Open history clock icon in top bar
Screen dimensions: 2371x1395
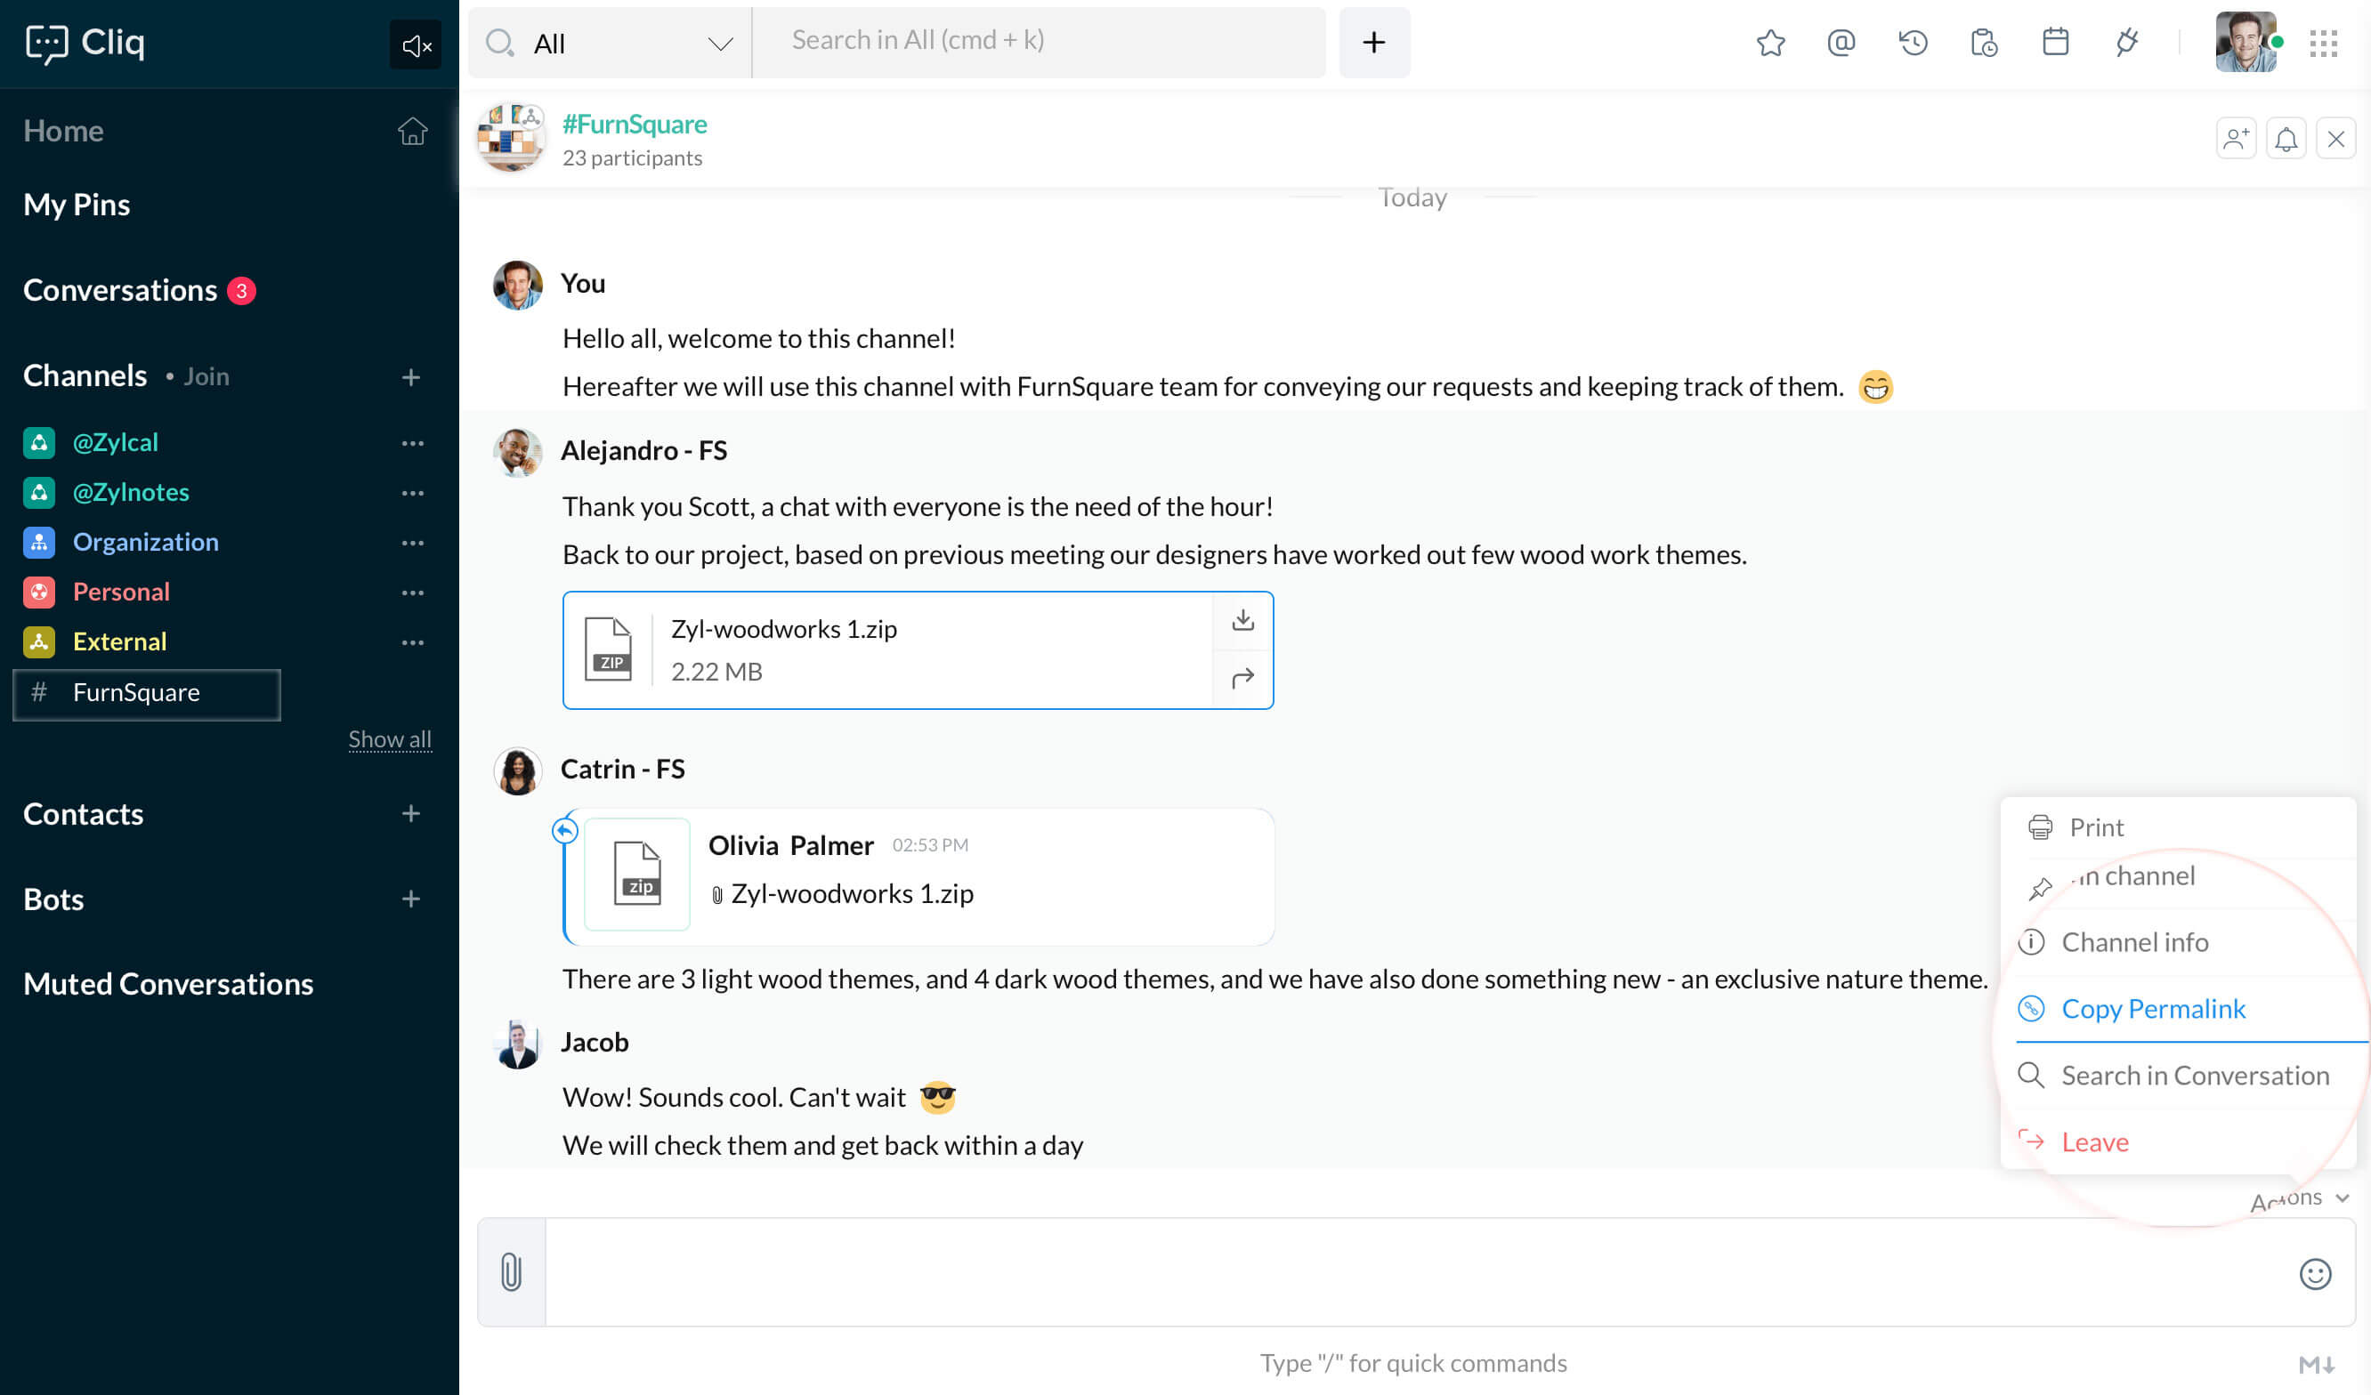pyautogui.click(x=1913, y=43)
